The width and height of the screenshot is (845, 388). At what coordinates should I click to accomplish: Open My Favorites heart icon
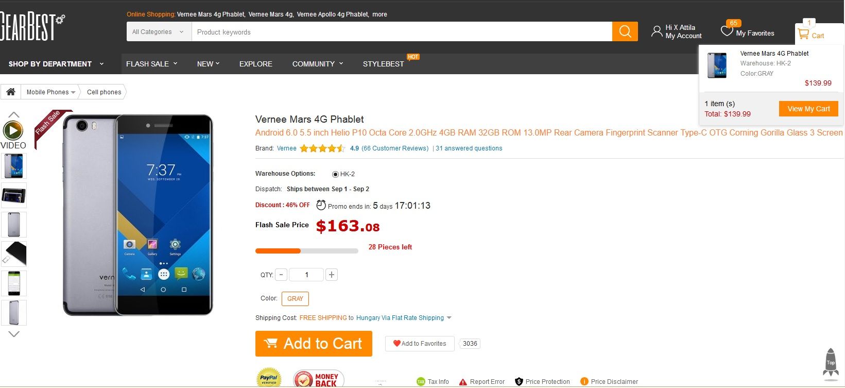(x=727, y=31)
